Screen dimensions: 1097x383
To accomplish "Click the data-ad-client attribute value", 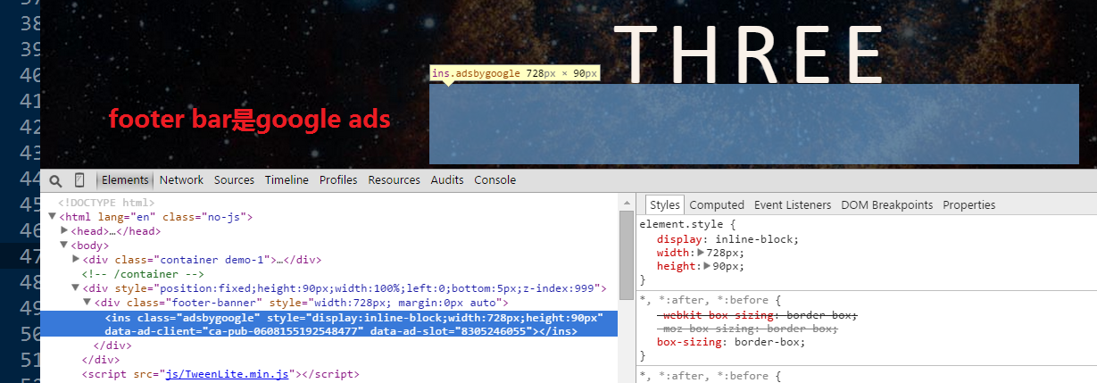I will click(x=284, y=331).
